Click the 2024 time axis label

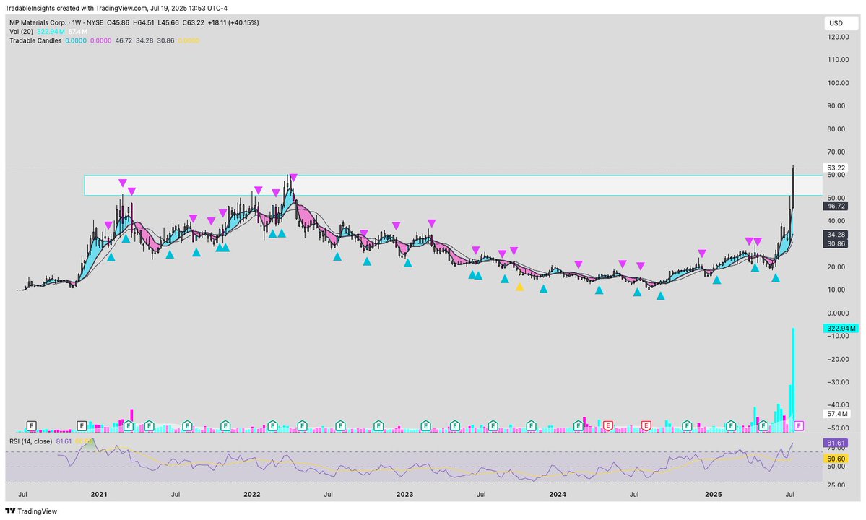[558, 495]
